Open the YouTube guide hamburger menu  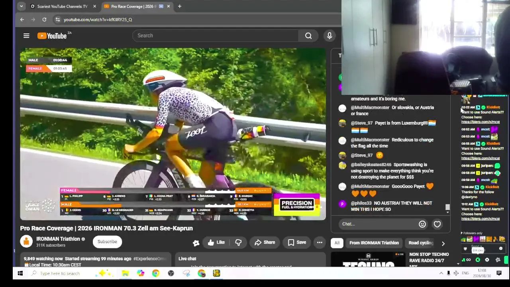(x=26, y=36)
